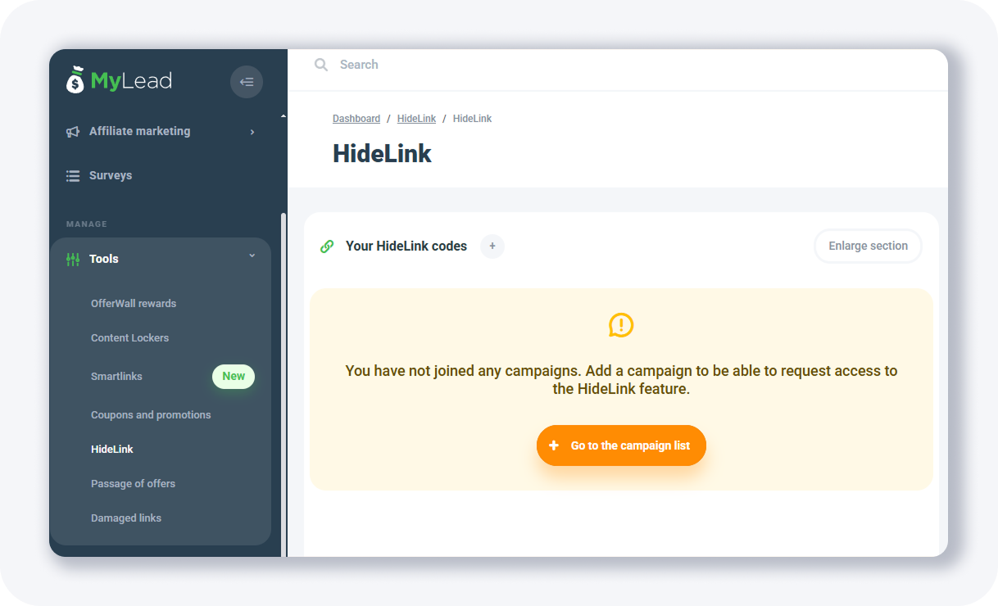998x606 pixels.
Task: Click the Tools sliders icon
Action: (73, 259)
